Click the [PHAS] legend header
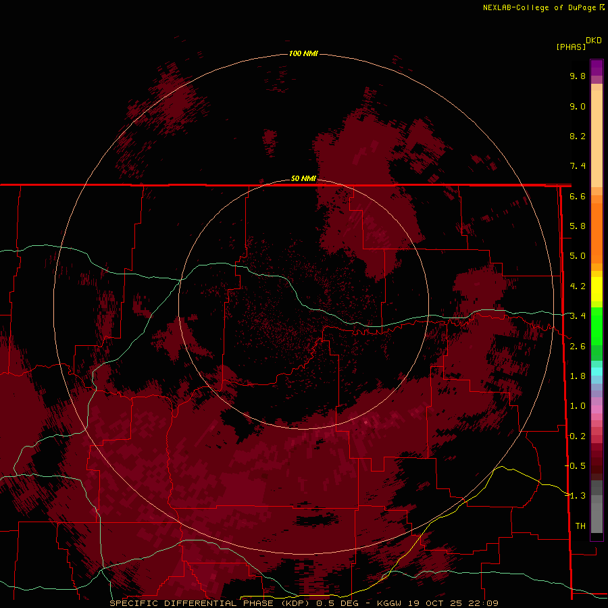The width and height of the screenshot is (608, 608). pos(571,47)
